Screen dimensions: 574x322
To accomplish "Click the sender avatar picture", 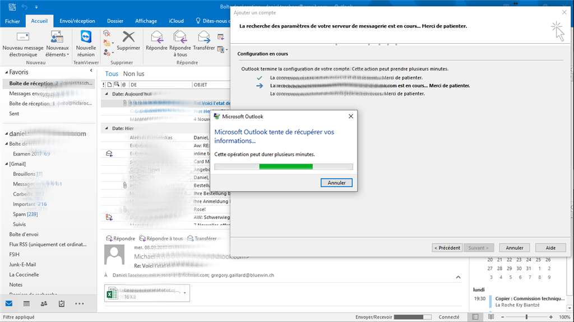I will point(114,255).
